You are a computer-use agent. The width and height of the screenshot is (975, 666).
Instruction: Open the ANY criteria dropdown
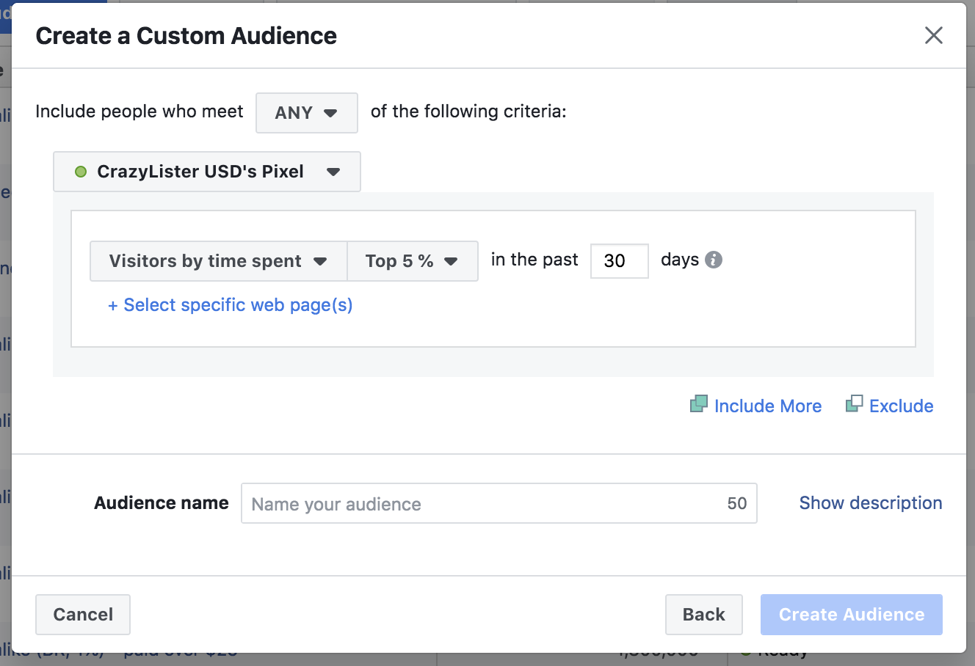(x=306, y=113)
